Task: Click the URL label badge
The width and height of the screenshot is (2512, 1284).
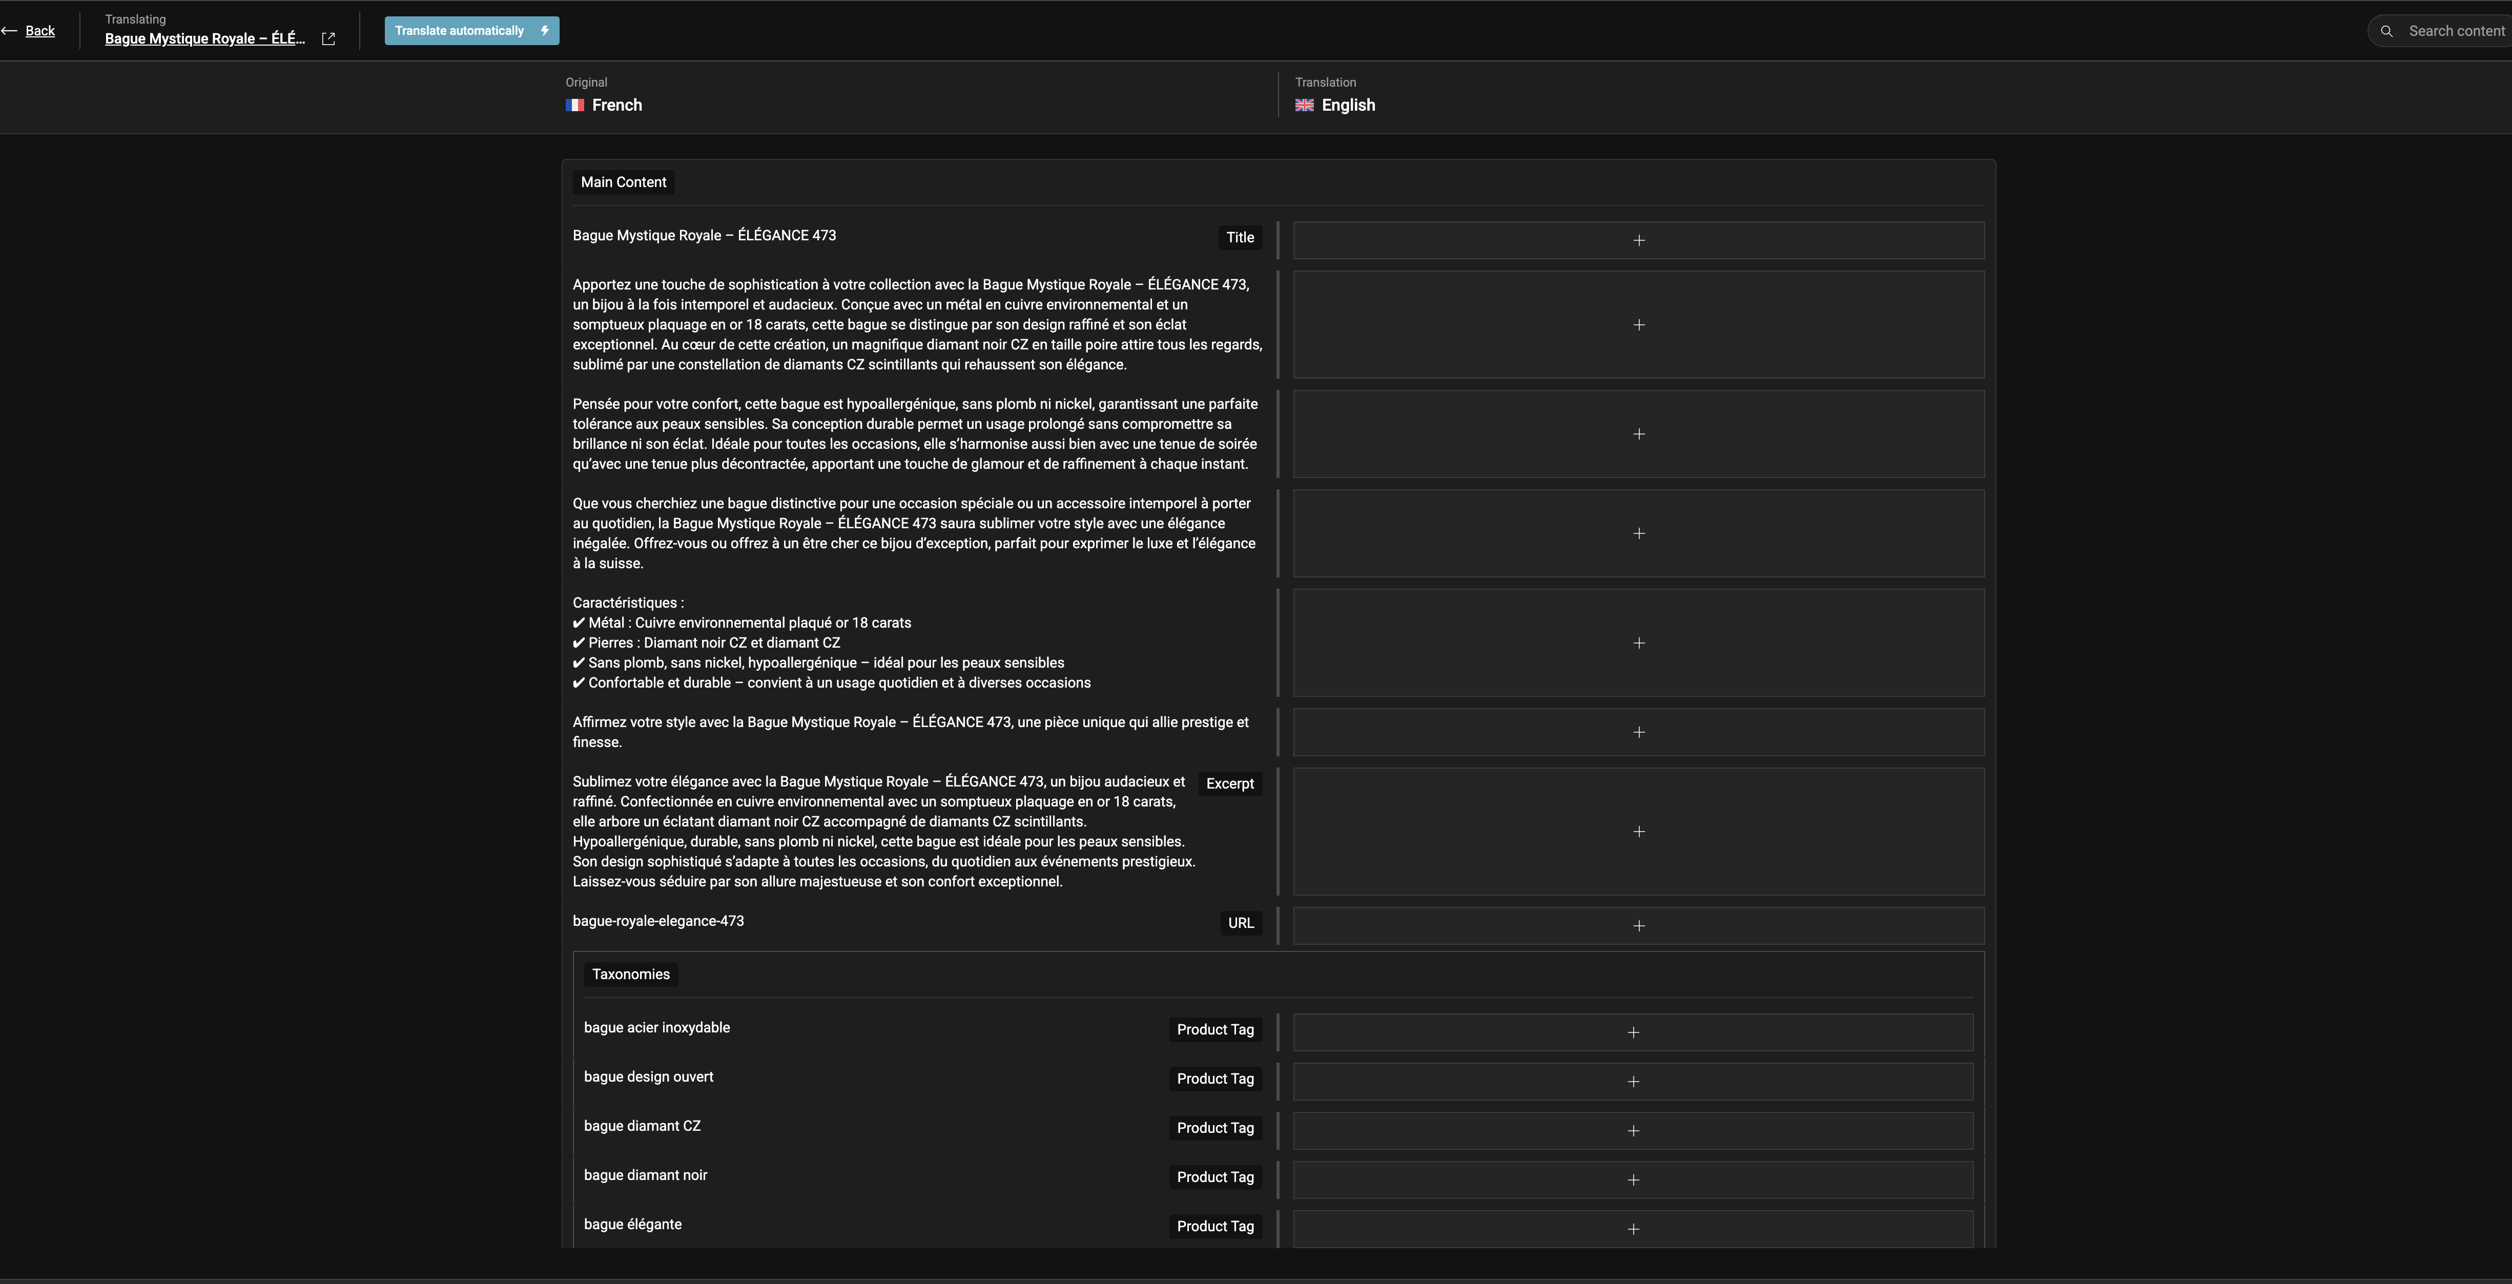Action: (1241, 923)
